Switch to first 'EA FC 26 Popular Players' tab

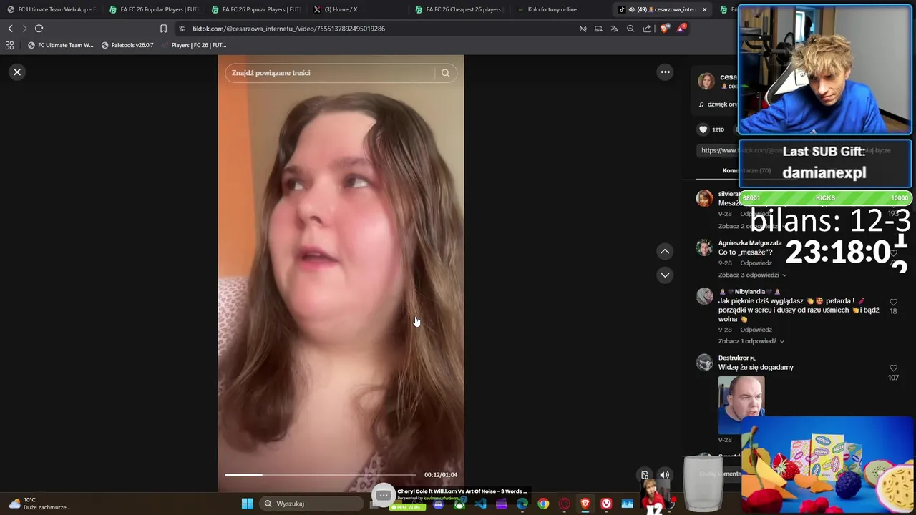[x=153, y=9]
